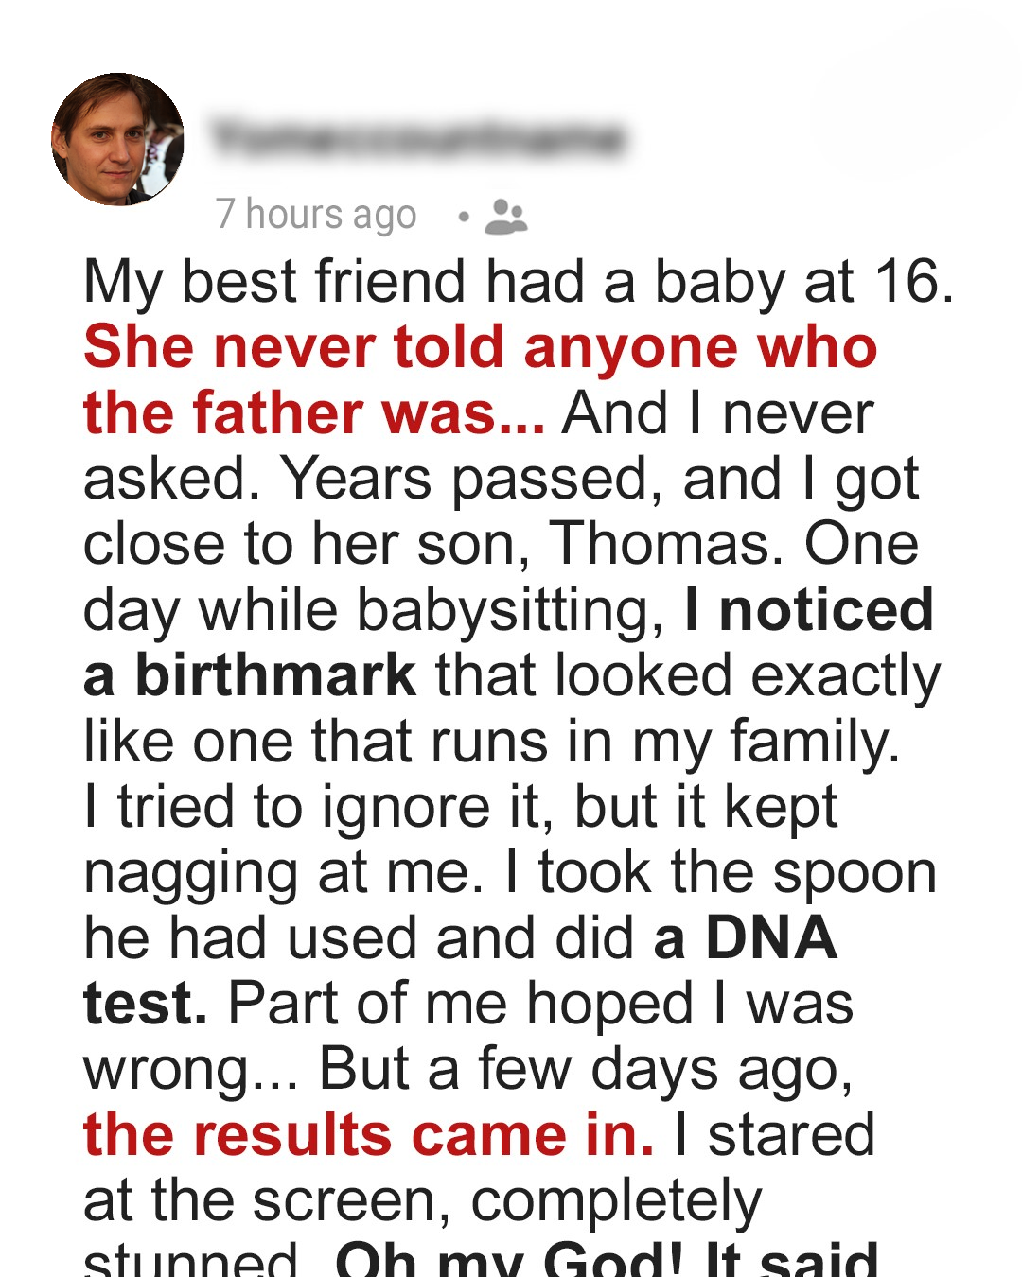Click the "But a few days ago," text
This screenshot has width=1022, height=1277.
[586, 1070]
